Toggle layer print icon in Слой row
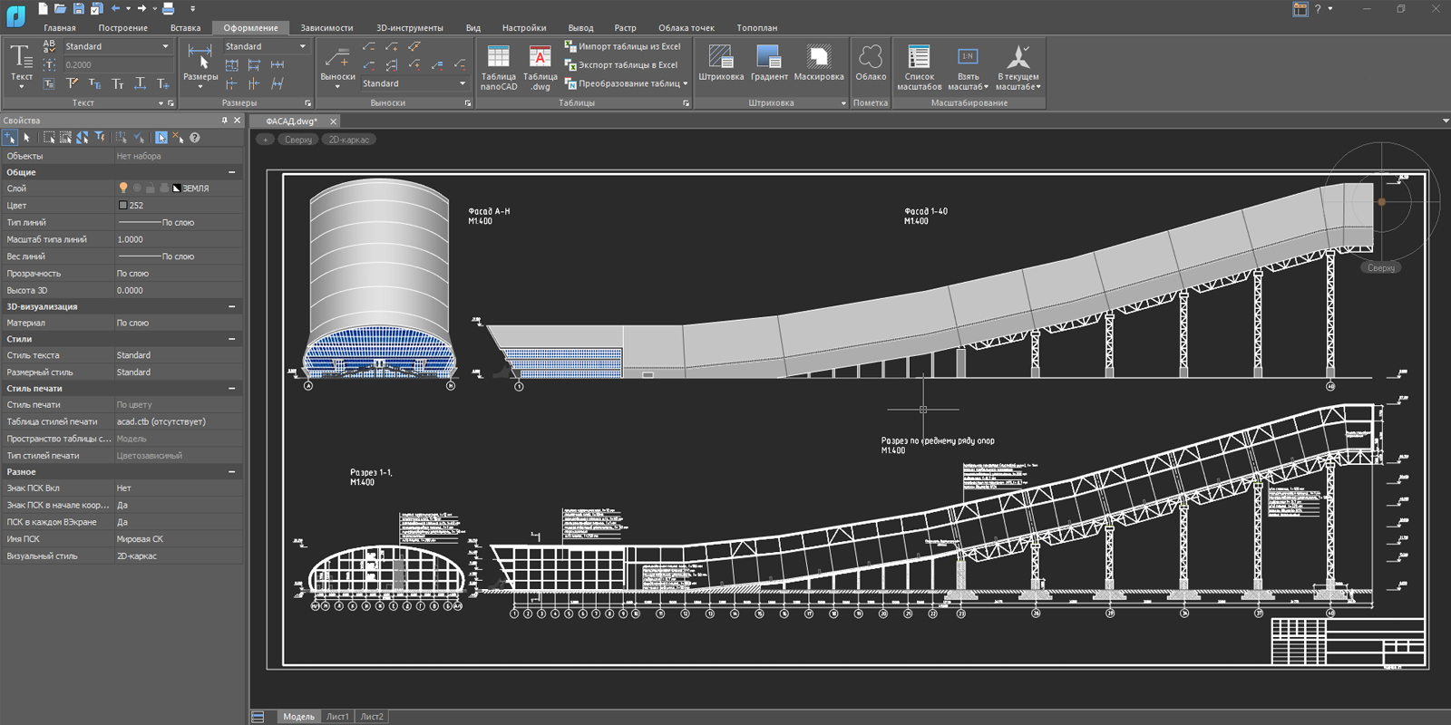Screen dimensions: 1451x725 tap(164, 188)
